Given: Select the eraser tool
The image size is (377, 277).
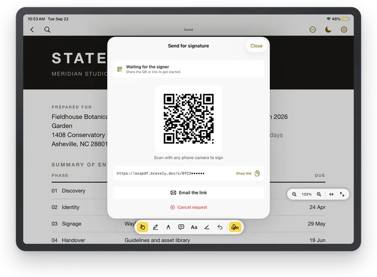Looking at the screenshot, I should click(x=207, y=227).
